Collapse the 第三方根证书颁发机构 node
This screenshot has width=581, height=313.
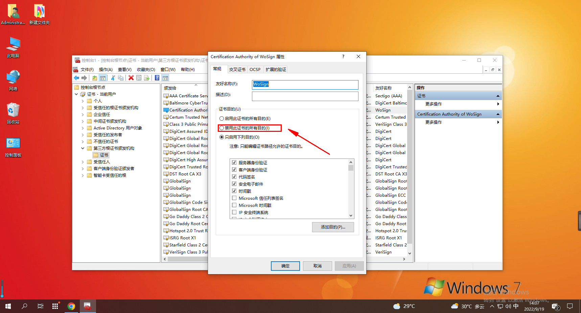pyautogui.click(x=83, y=148)
